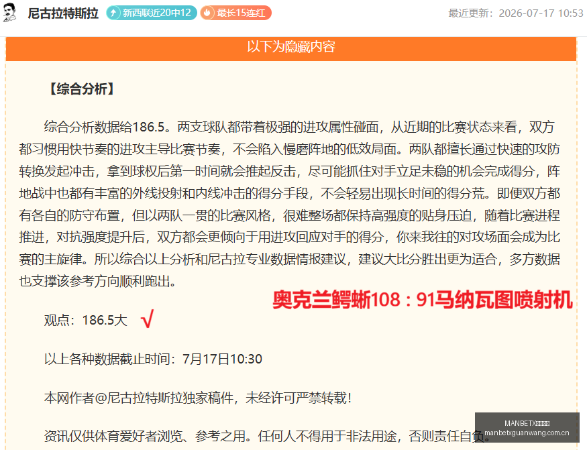This screenshot has width=587, height=450.
Task: Click the line starting 推进，对抗强度提升后
Action: click(x=289, y=237)
